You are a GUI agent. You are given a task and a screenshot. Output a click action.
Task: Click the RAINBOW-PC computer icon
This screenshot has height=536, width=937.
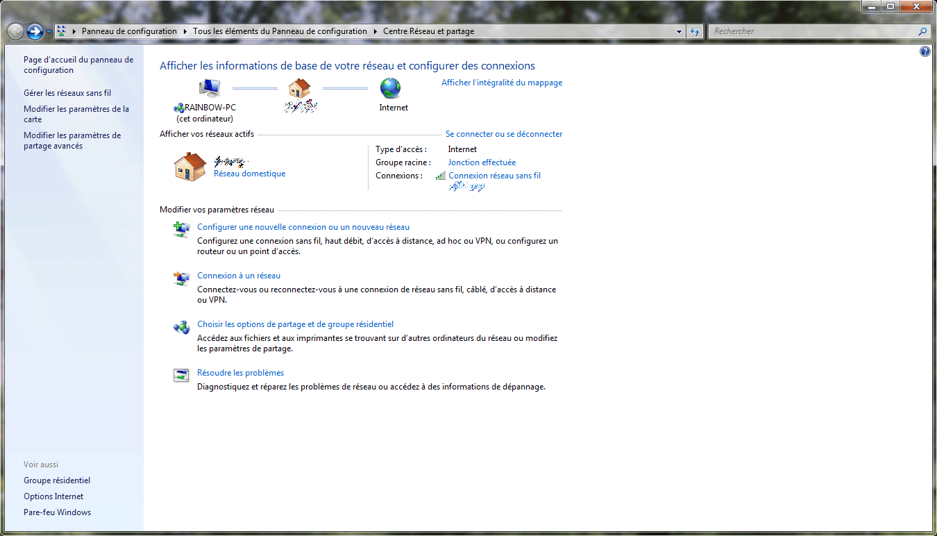[x=210, y=88]
